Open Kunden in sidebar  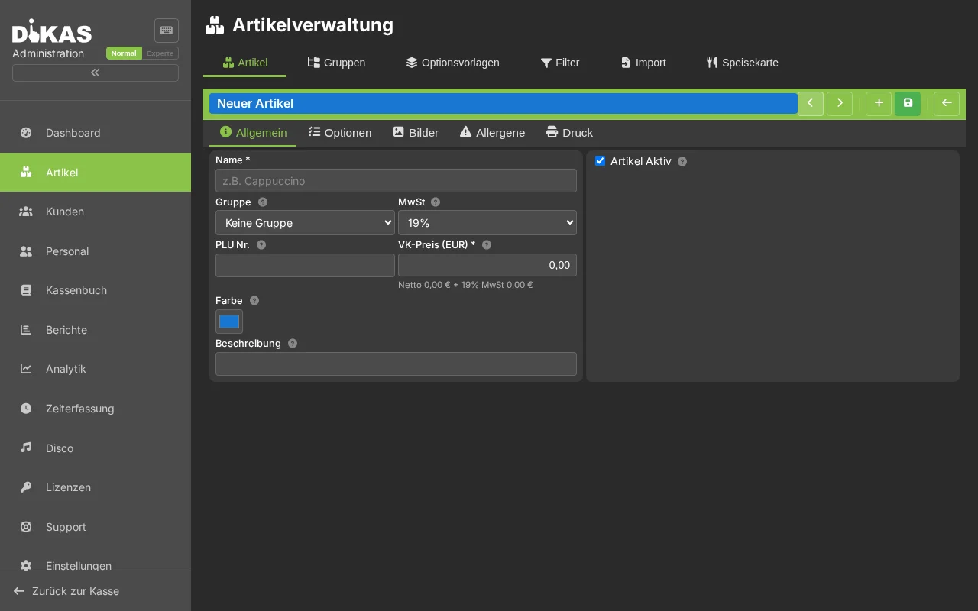(96, 212)
